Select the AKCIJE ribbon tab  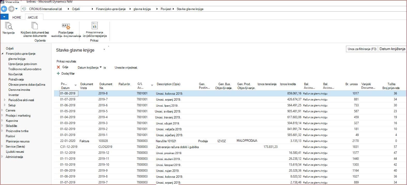click(x=33, y=18)
